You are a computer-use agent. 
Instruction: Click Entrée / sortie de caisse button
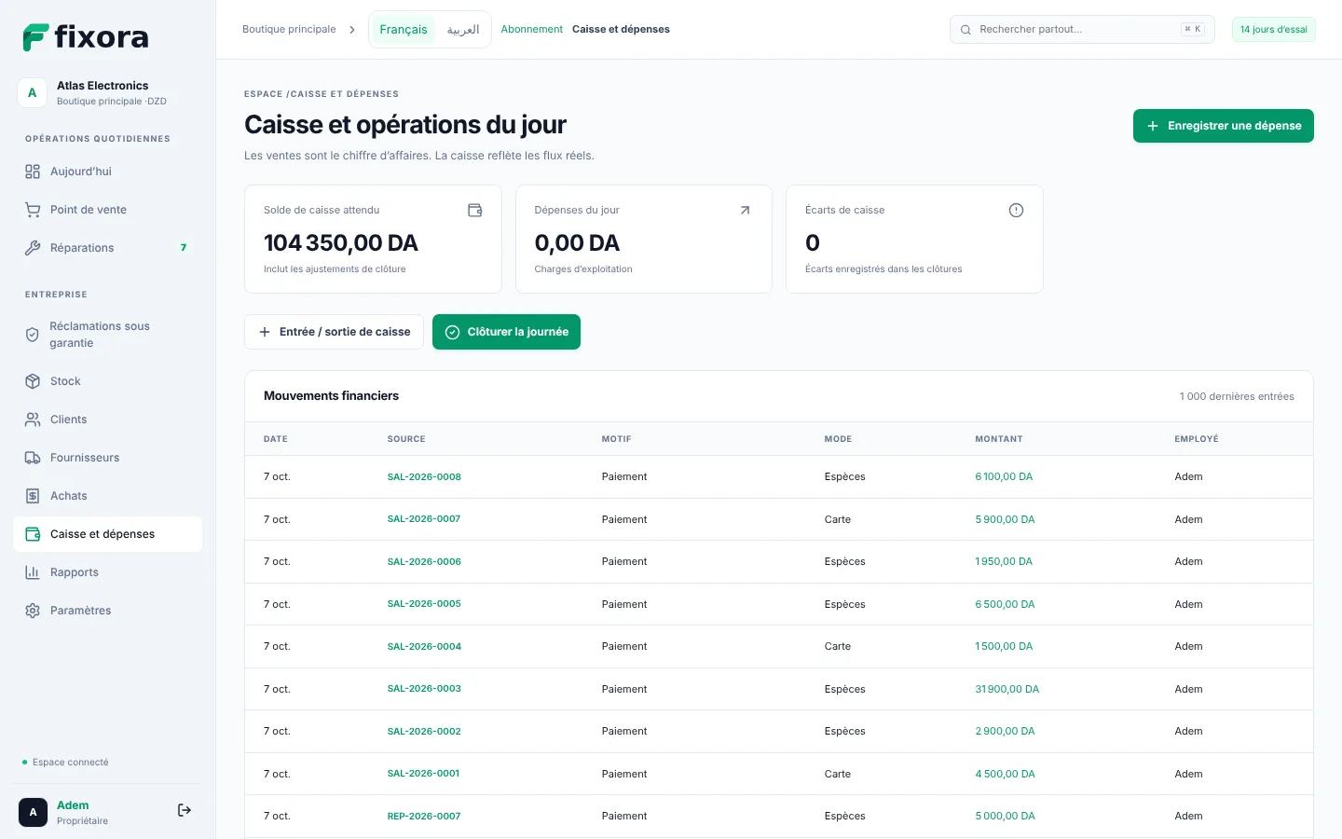point(334,332)
